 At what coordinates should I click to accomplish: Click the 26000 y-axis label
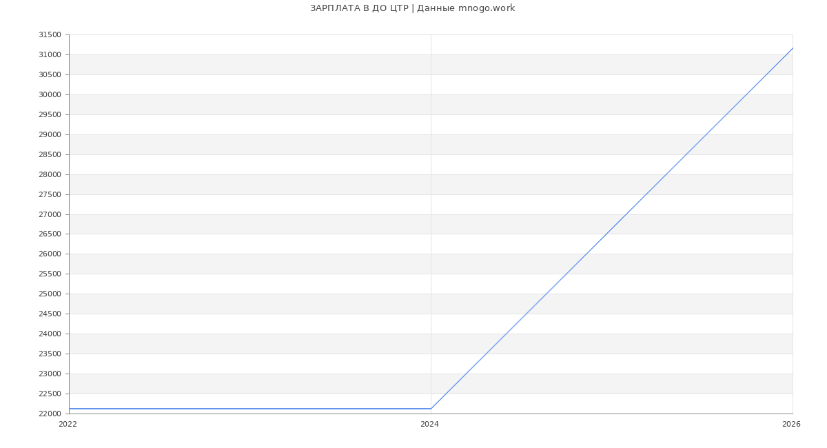[50, 254]
